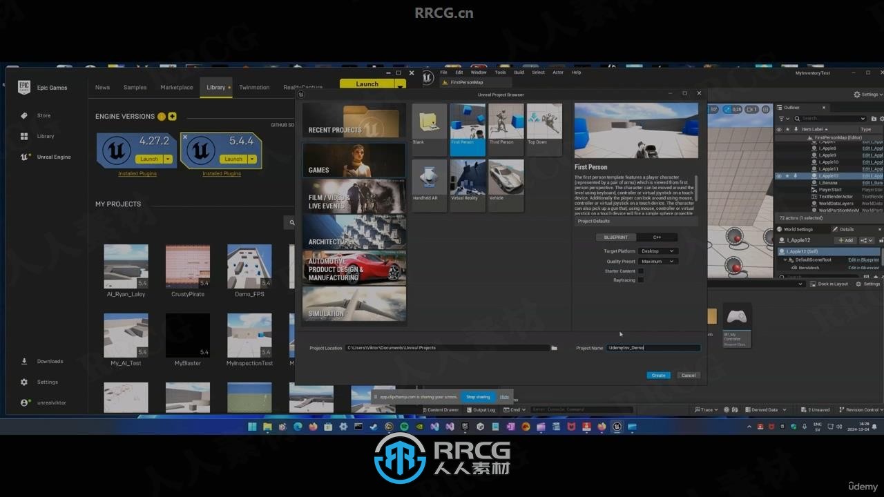Open dropdown arrow beside 5.4.4 Launch

pyautogui.click(x=252, y=159)
